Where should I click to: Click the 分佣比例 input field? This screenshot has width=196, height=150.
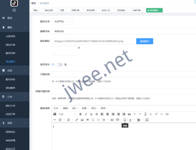pos(124,74)
